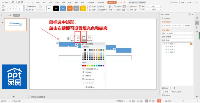Open help icon in right sidebar
Screen dimensions: 200x103
pos(197,32)
